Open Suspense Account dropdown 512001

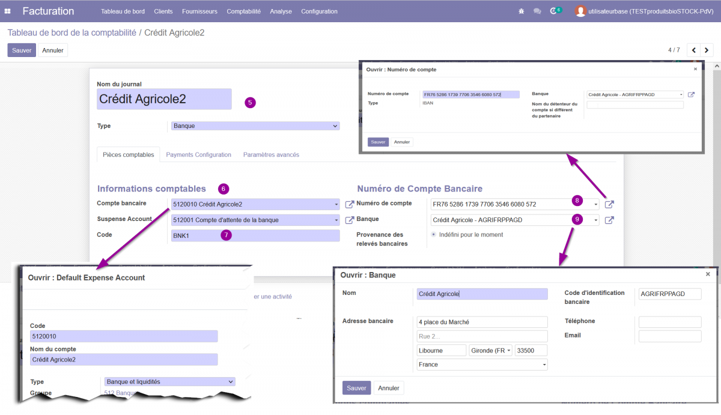point(255,220)
